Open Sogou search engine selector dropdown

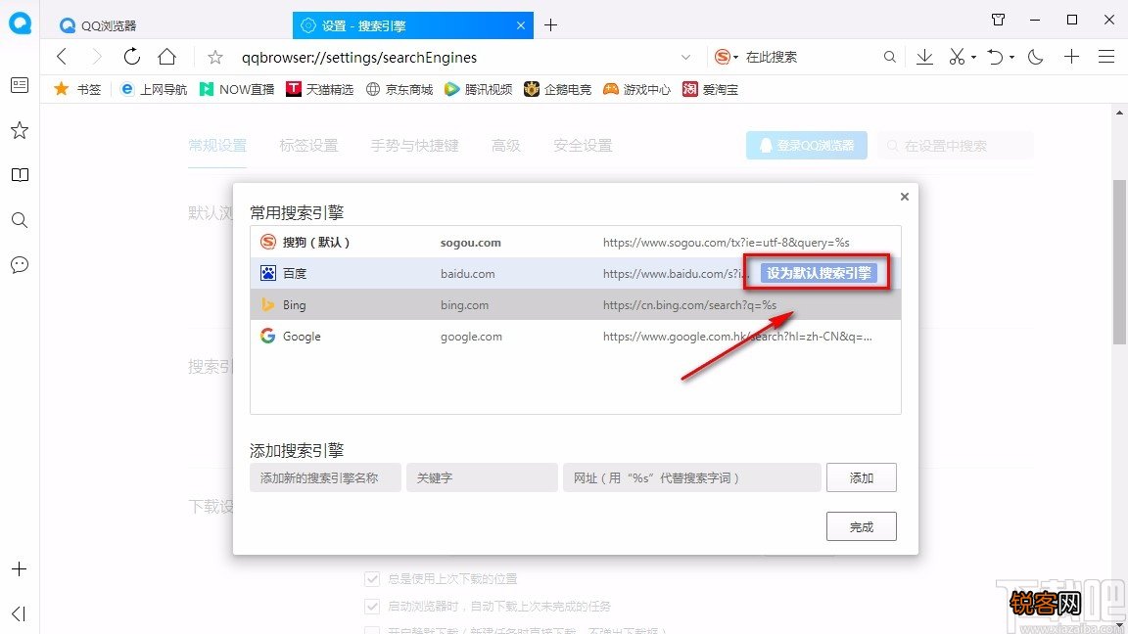727,57
